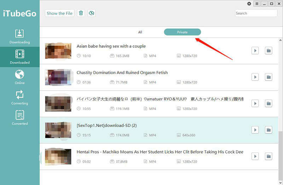Select title of the 07:36 video row

coord(122,73)
